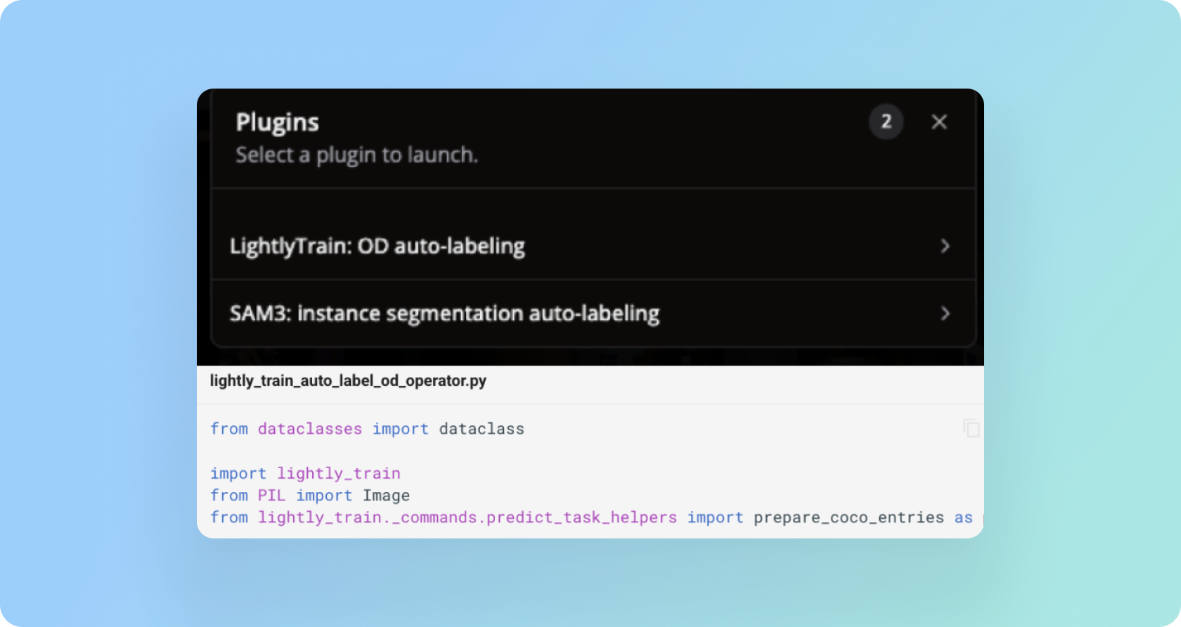Viewport: 1181px width, 627px height.
Task: Expand the chevron next to SAM3 instance segmentation
Action: click(946, 313)
